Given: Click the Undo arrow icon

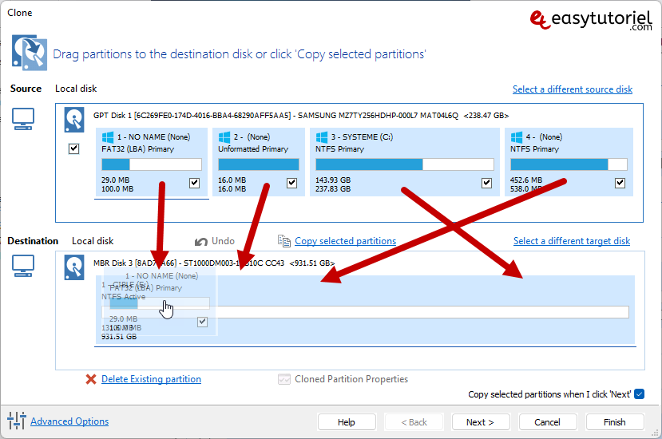Looking at the screenshot, I should (201, 241).
